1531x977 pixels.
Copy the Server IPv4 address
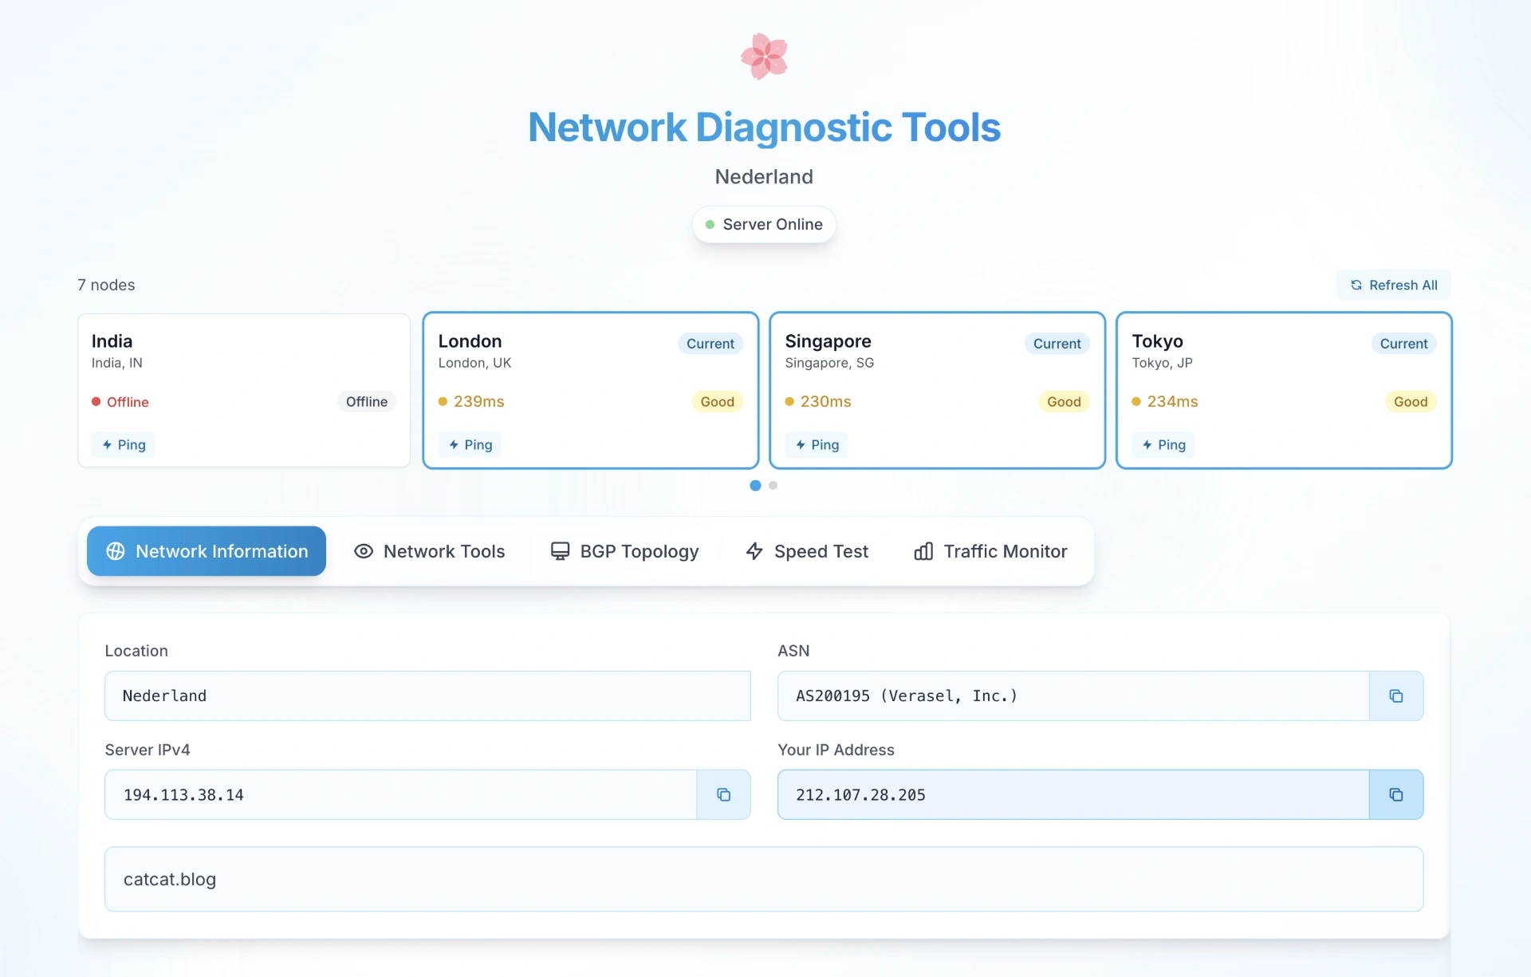coord(723,795)
